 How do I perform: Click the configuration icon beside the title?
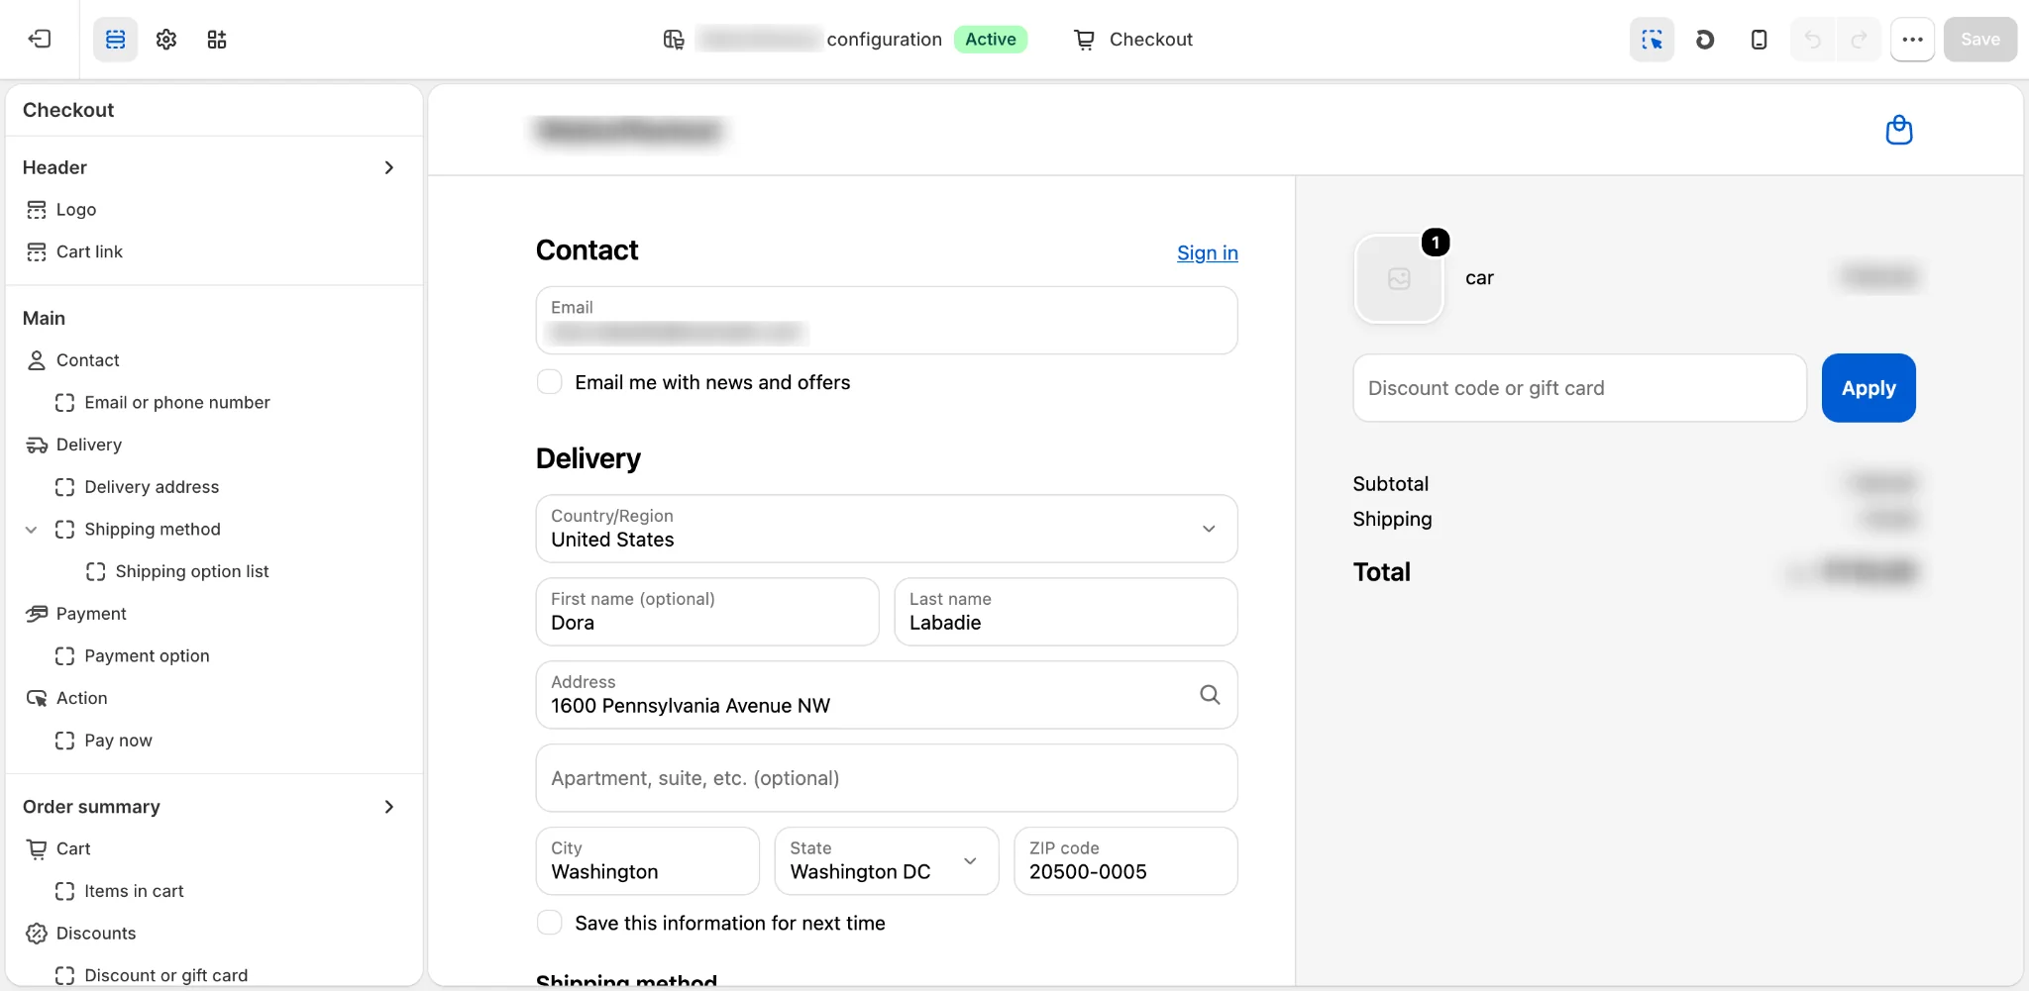click(674, 40)
